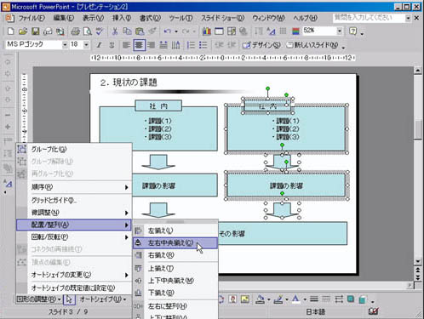Screen dimensions: 424x319
Task: Toggle italic formatting
Action: point(99,45)
